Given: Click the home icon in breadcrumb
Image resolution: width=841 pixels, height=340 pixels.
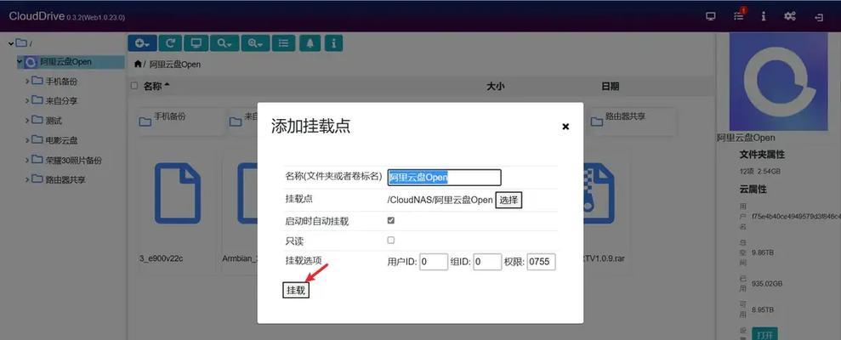Looking at the screenshot, I should pos(138,64).
